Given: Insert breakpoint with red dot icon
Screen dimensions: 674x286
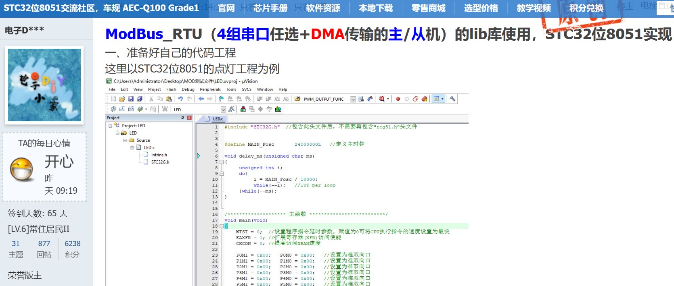Looking at the screenshot, I should tap(398, 99).
